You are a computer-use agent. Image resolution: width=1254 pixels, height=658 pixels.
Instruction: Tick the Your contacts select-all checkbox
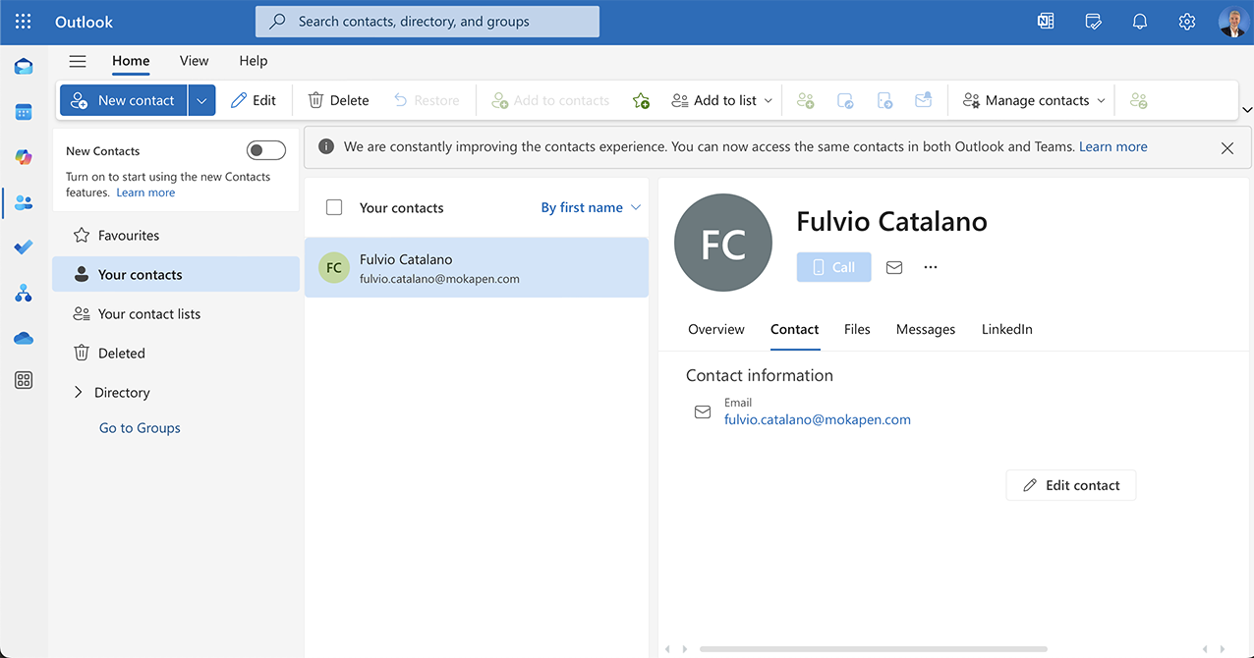pos(334,207)
